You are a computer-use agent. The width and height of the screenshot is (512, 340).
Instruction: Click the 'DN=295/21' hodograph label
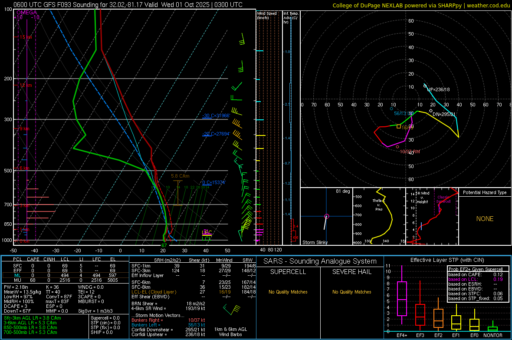click(x=444, y=114)
